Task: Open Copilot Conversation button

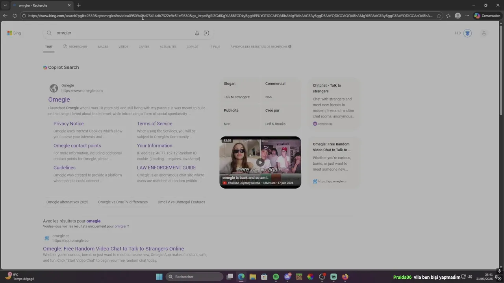Action: (487, 16)
